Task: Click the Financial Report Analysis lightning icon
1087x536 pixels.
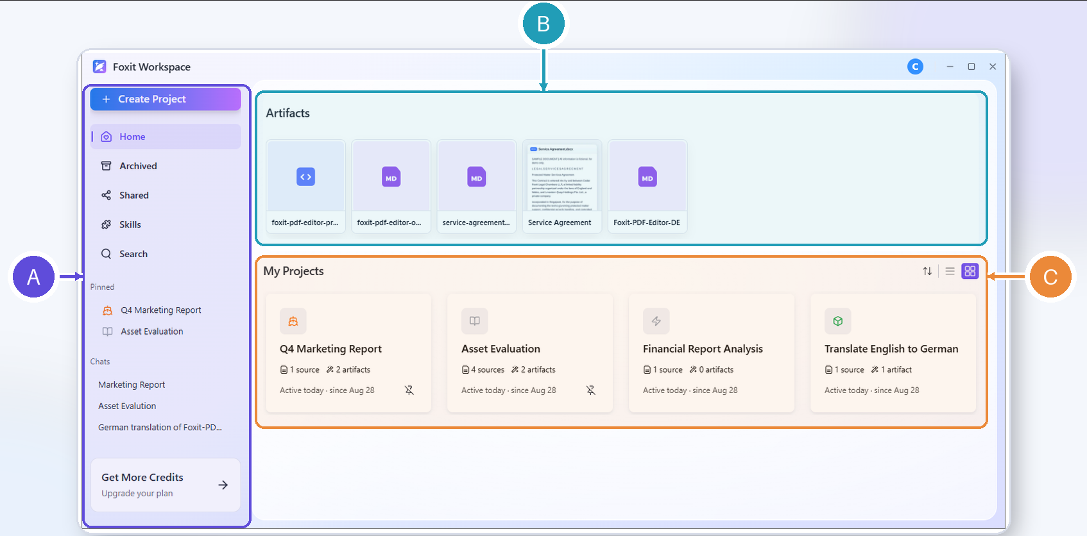Action: point(656,321)
